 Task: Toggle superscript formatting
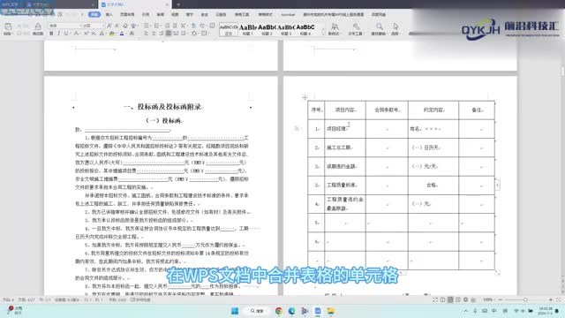(87, 34)
